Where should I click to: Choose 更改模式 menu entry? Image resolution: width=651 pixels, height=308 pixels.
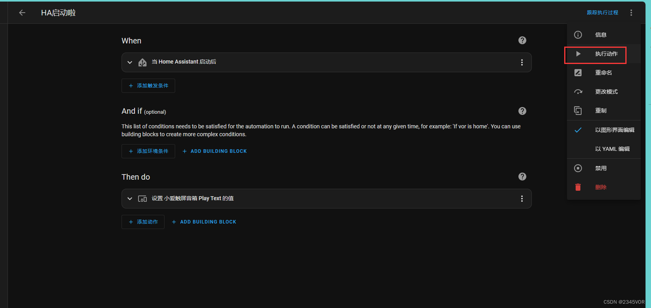click(x=604, y=92)
